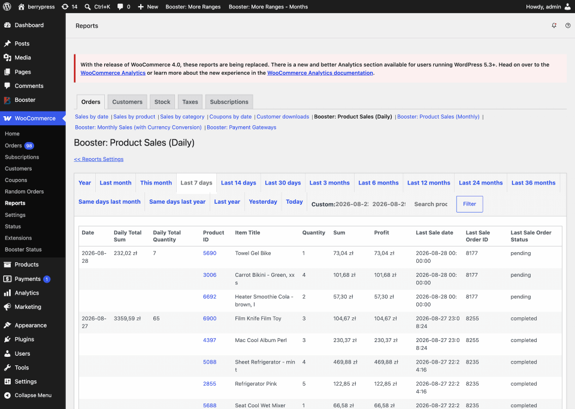Open Posts pin icon menu
The image size is (575, 409).
[7, 43]
